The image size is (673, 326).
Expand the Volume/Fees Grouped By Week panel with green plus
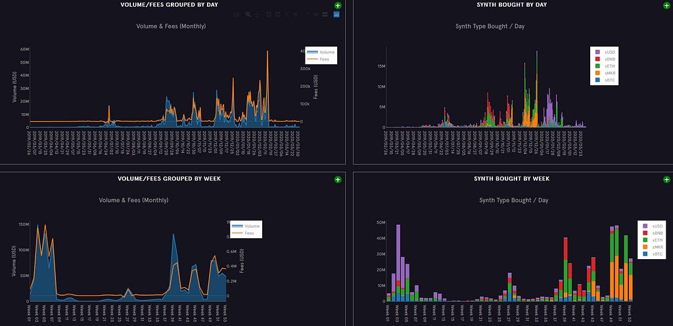338,180
